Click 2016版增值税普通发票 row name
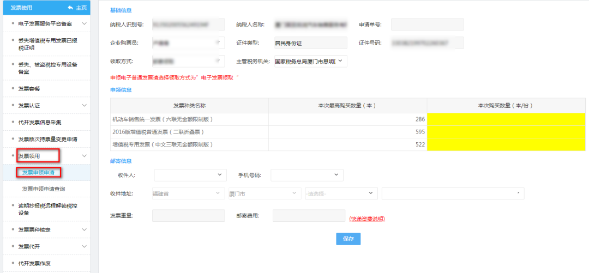 click(x=159, y=132)
